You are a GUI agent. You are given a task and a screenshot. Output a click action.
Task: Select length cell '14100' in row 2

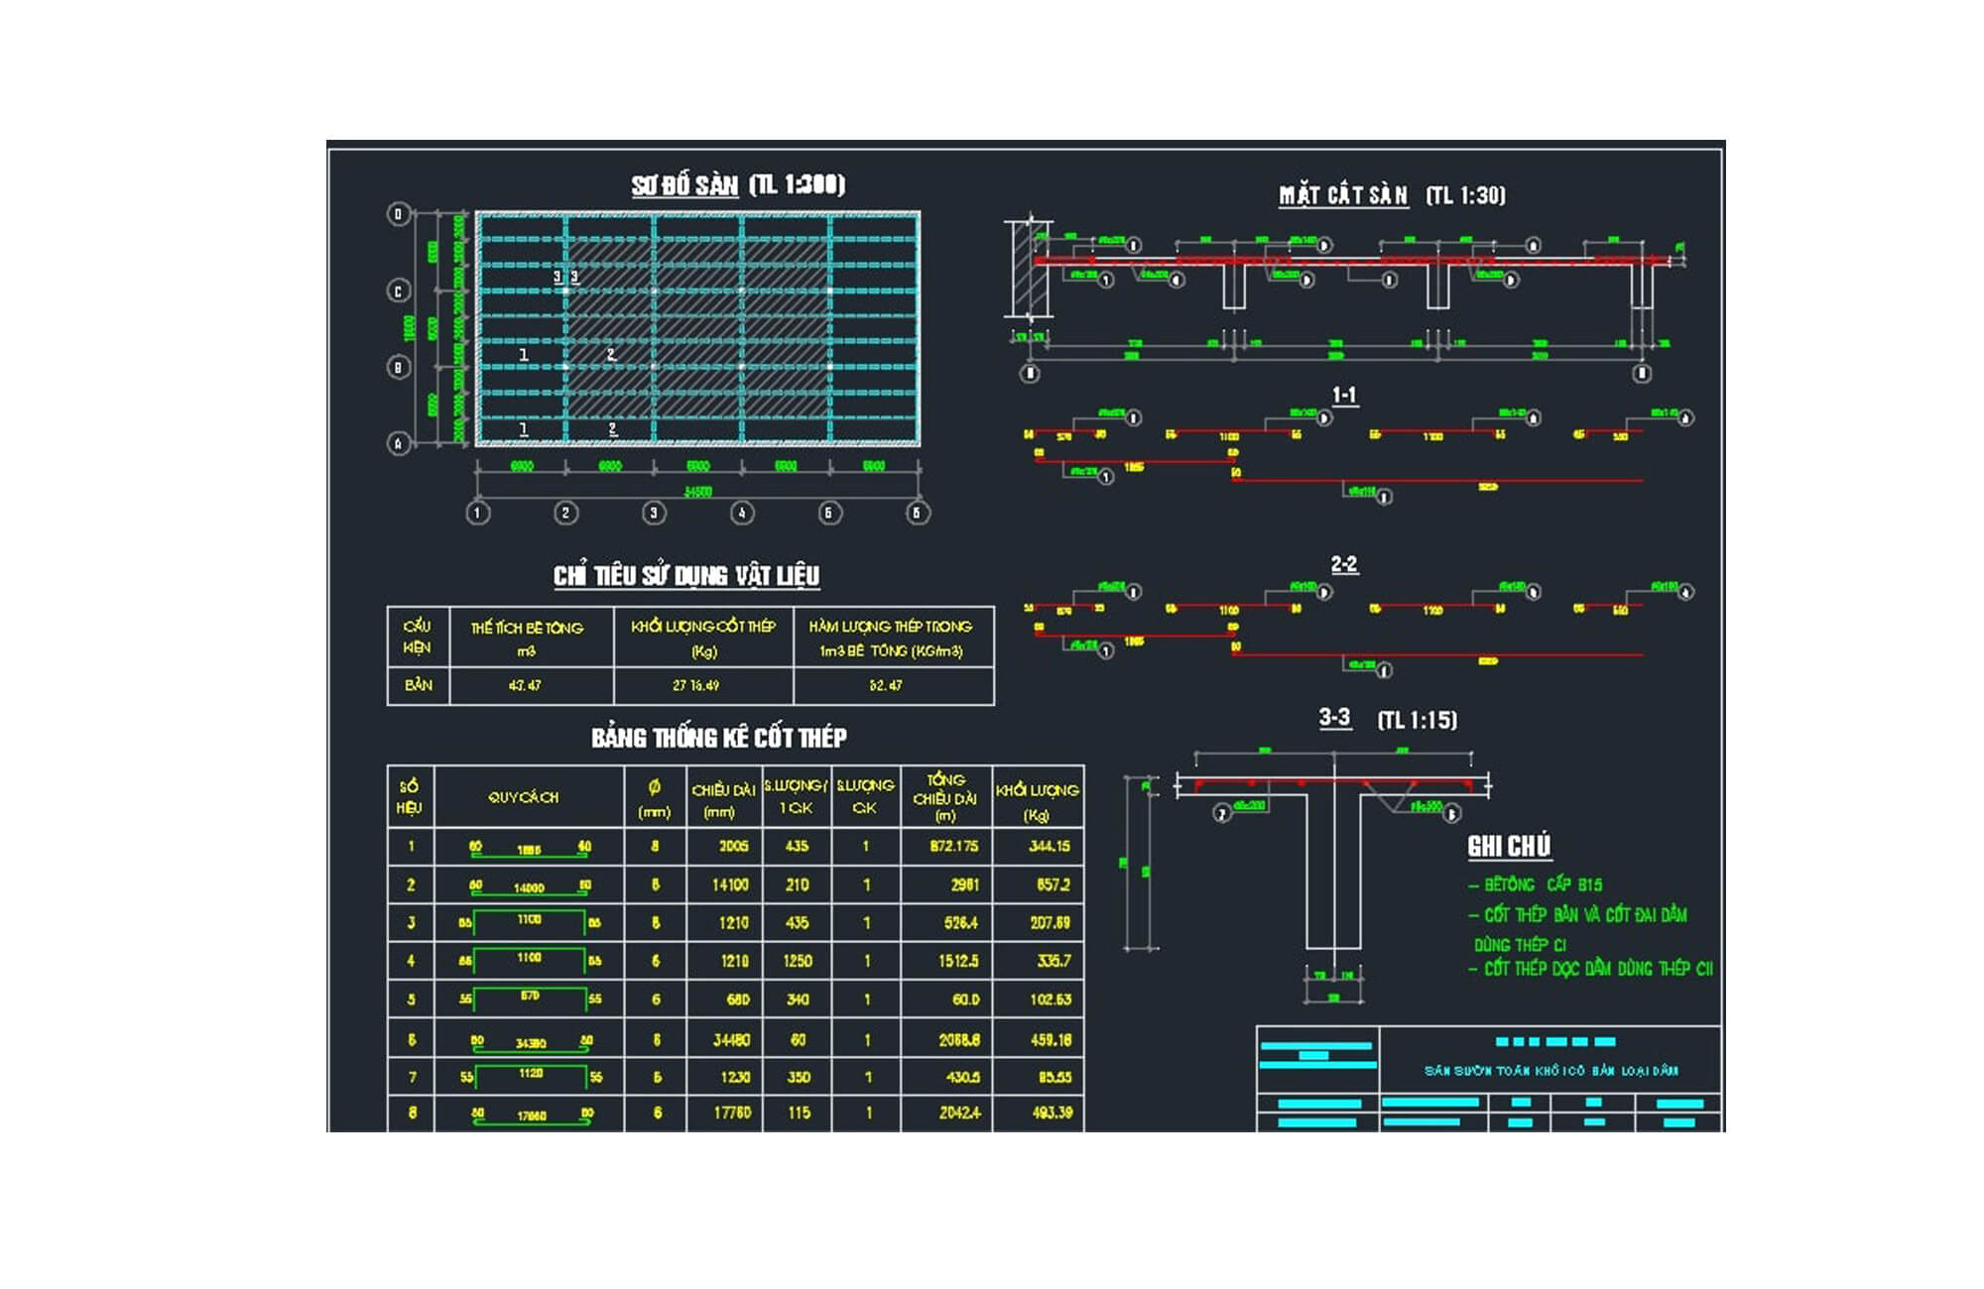[730, 884]
